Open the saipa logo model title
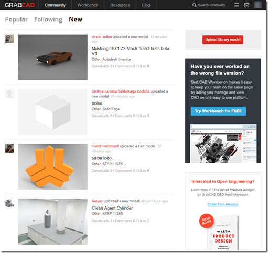Viewport: 268px width, 253px height. pos(102,158)
